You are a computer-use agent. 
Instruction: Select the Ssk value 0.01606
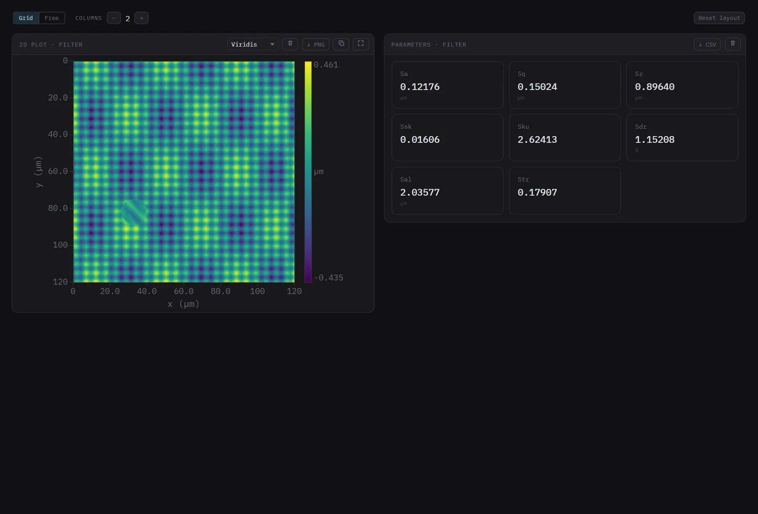[420, 140]
